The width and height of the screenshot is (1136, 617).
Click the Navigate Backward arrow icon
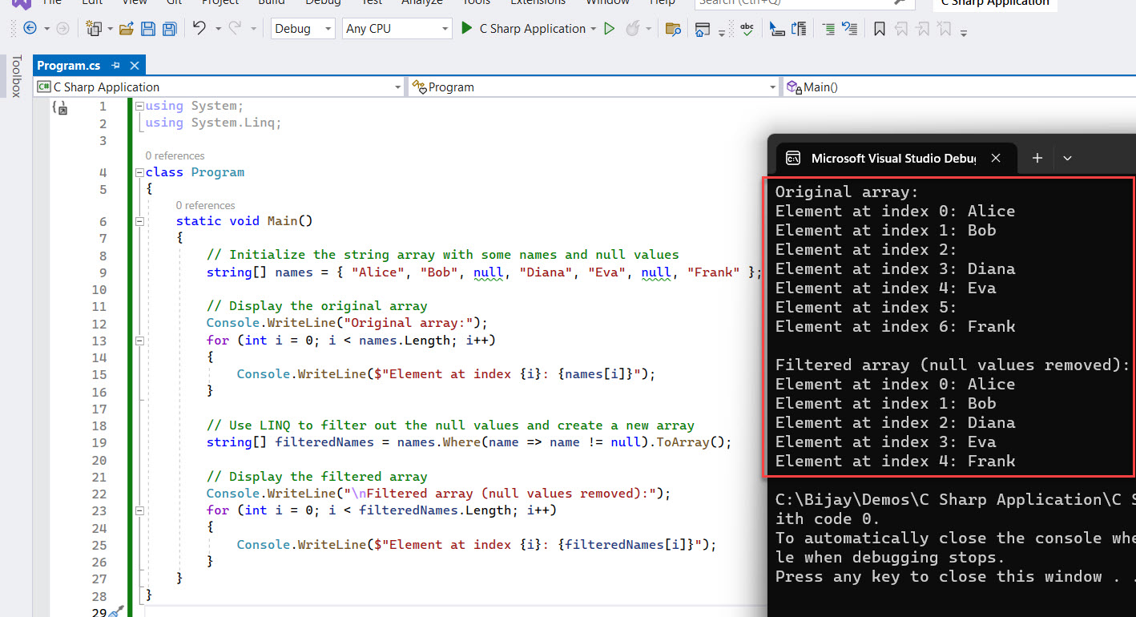point(30,29)
